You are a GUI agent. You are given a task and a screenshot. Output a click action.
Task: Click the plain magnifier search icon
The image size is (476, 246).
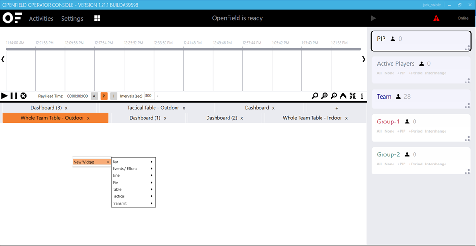(315, 96)
